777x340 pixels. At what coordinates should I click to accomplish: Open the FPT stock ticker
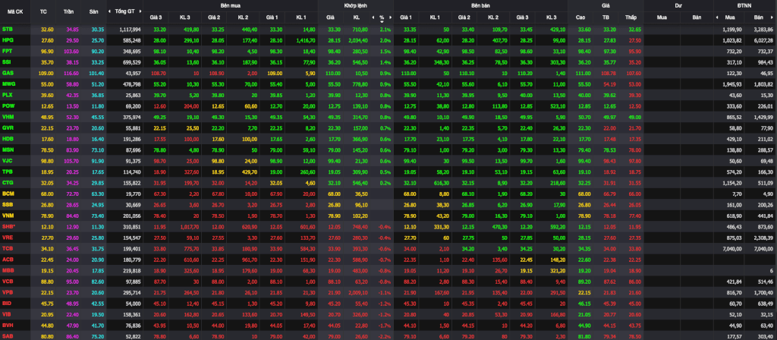pyautogui.click(x=8, y=51)
